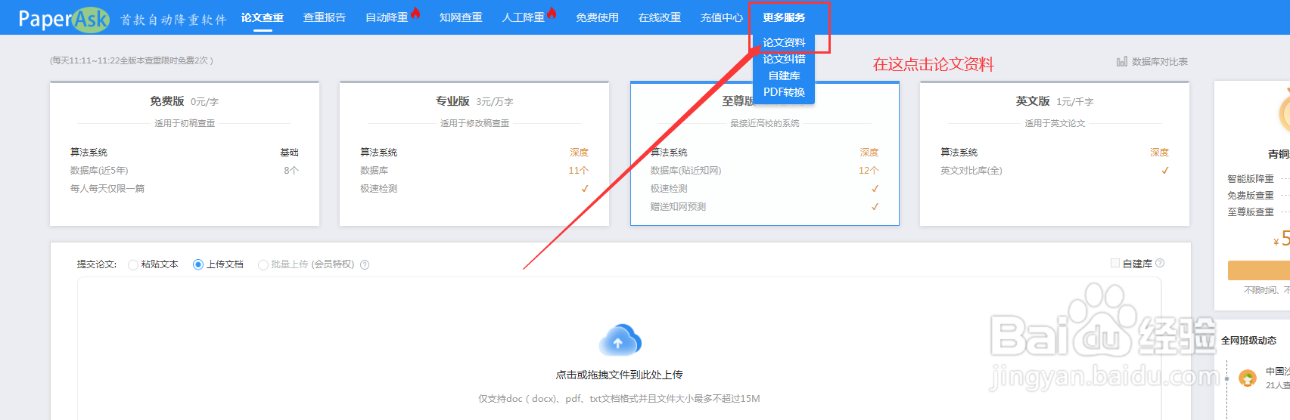The width and height of the screenshot is (1290, 420).
Task: Click supported formats hint (仅支持doc...)
Action: [619, 399]
